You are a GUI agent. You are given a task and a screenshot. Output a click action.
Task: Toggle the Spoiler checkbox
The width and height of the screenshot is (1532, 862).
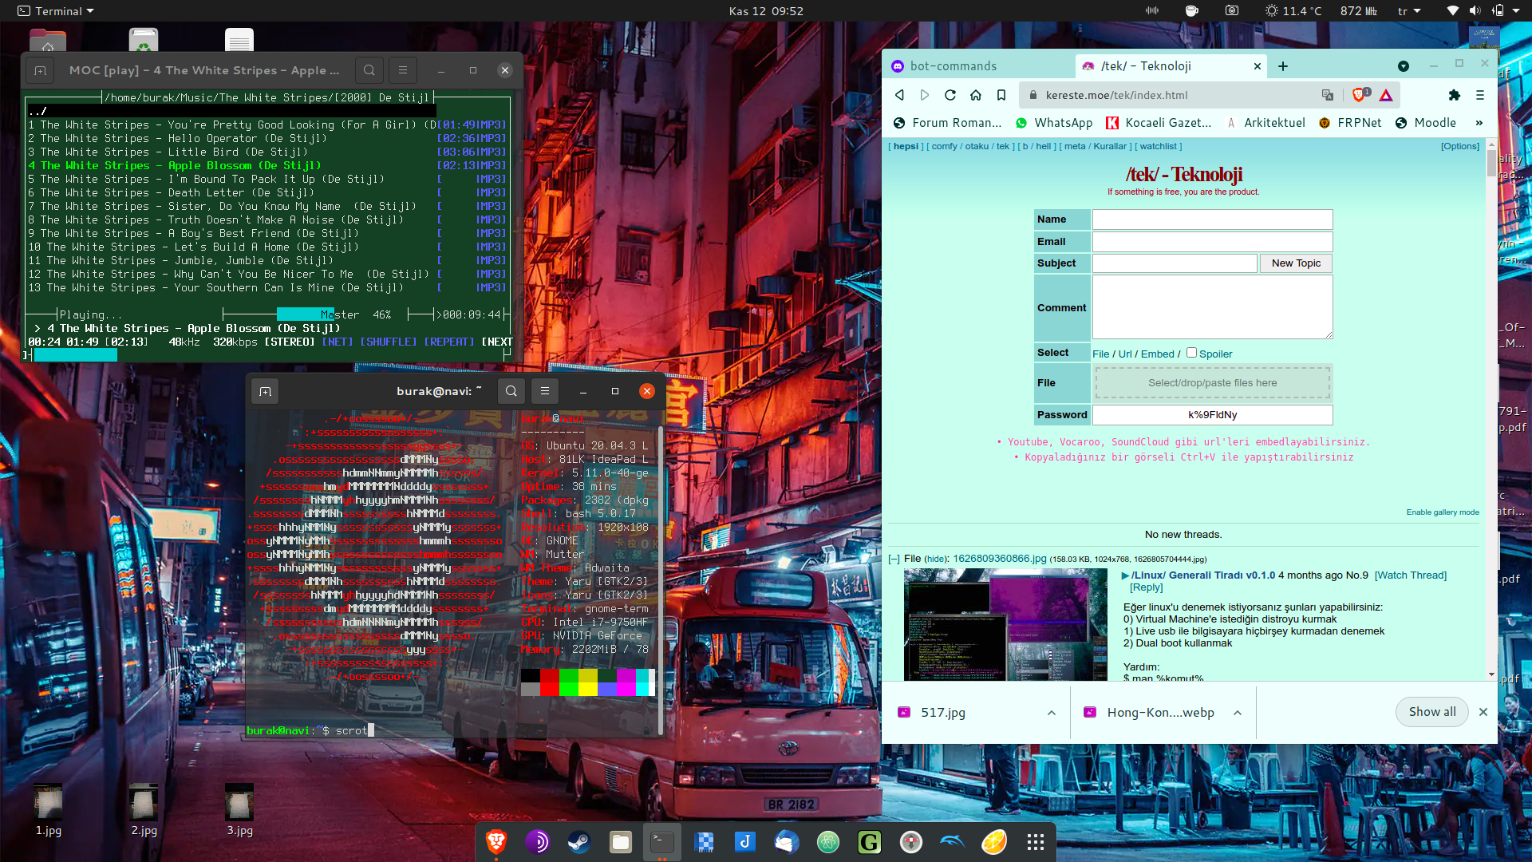click(x=1191, y=353)
